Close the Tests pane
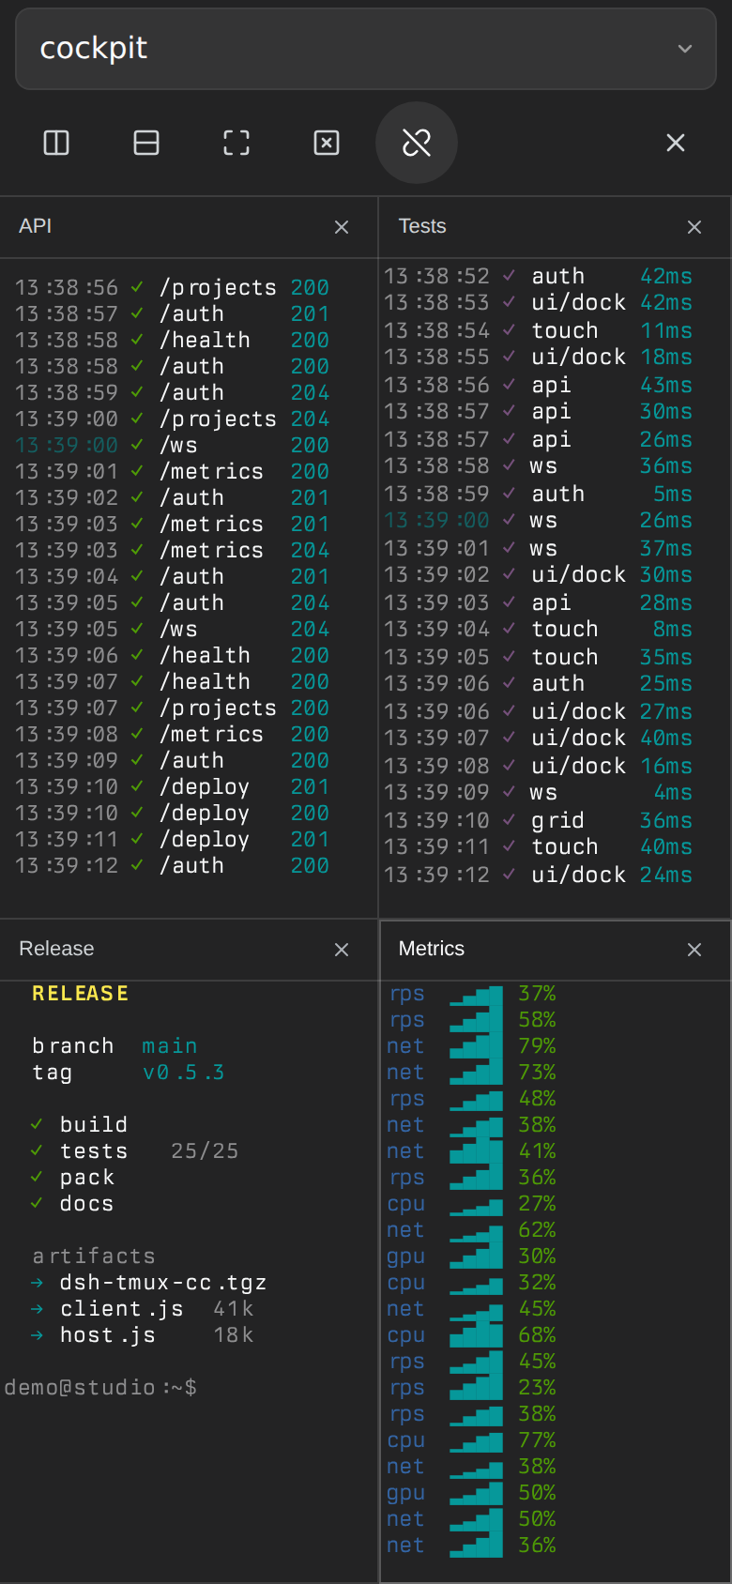The image size is (732, 1584). click(x=694, y=227)
